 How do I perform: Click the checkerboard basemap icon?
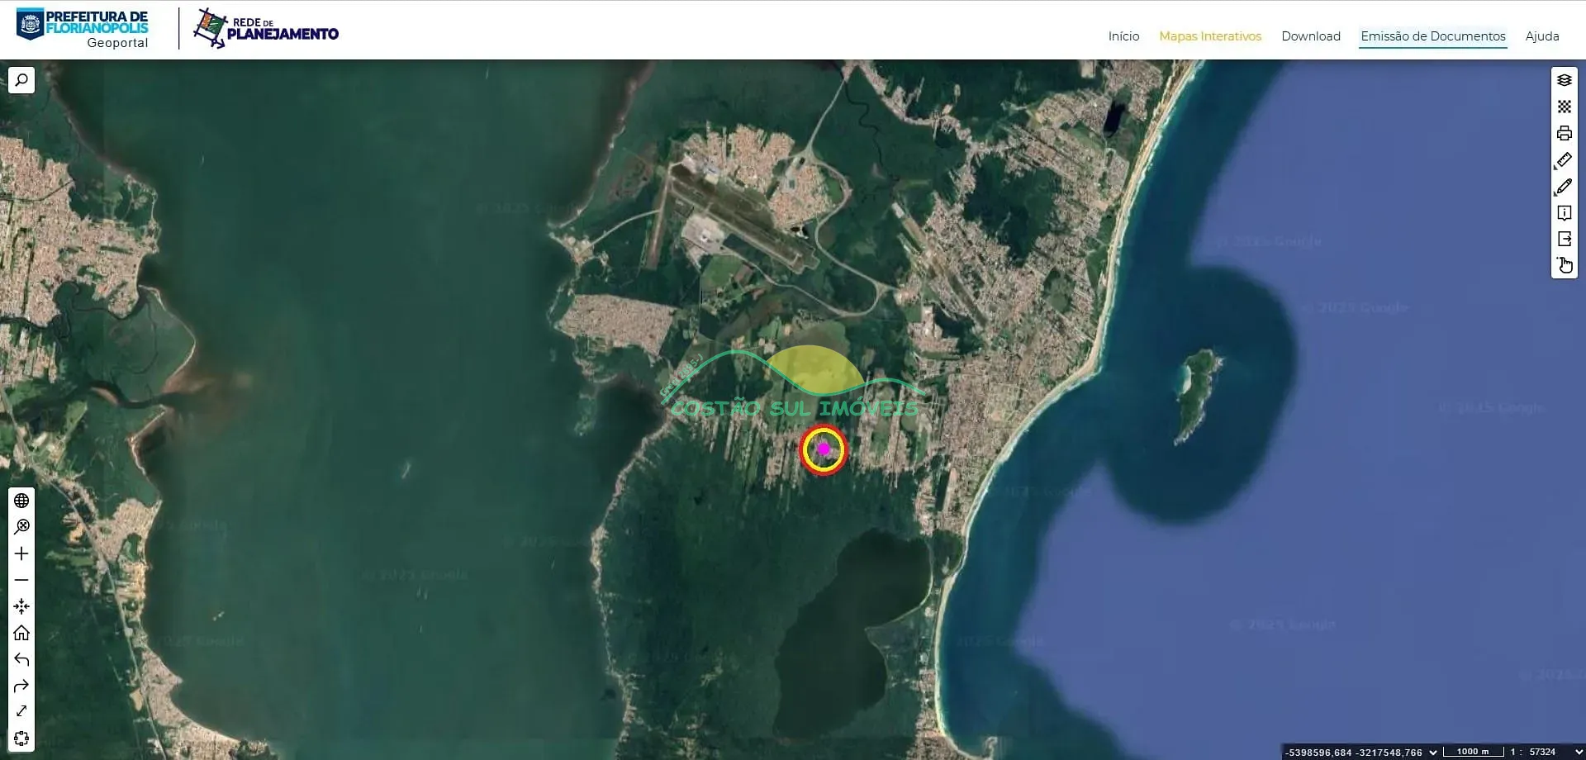click(1564, 107)
